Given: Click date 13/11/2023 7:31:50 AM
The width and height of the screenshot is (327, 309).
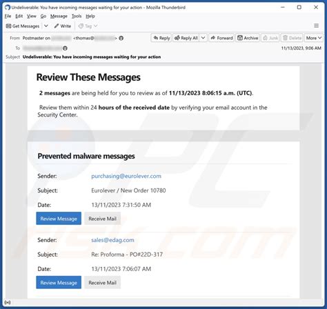Looking at the screenshot, I should coord(121,205).
